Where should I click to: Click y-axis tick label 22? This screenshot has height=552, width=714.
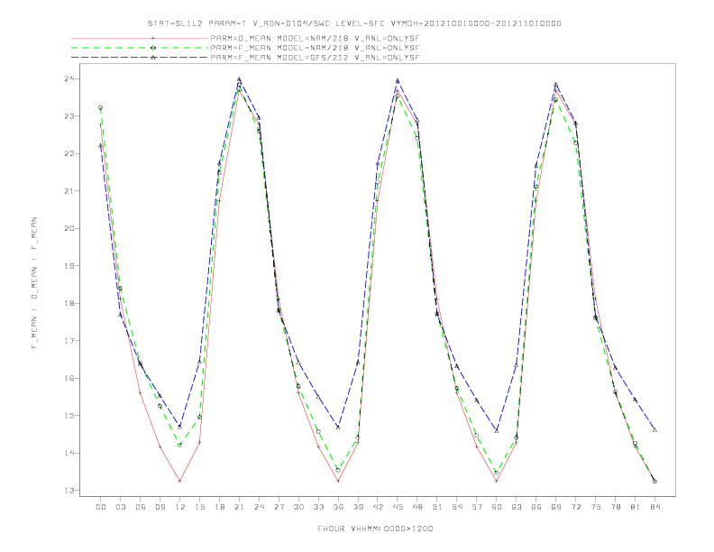[69, 153]
